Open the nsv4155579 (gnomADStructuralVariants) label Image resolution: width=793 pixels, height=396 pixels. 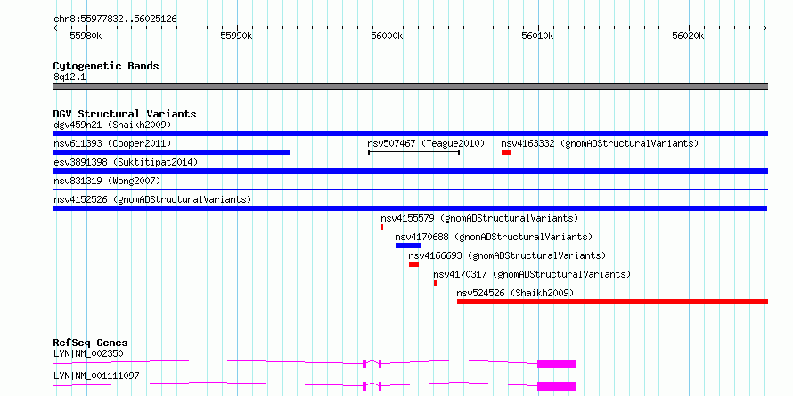(479, 218)
